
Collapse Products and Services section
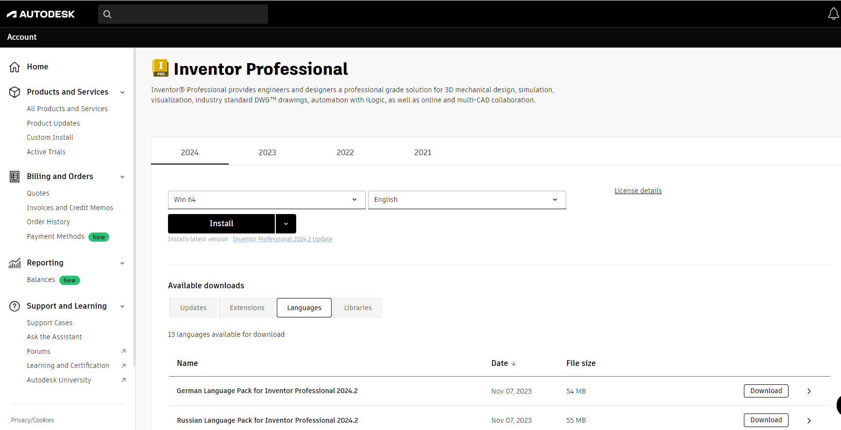click(122, 92)
